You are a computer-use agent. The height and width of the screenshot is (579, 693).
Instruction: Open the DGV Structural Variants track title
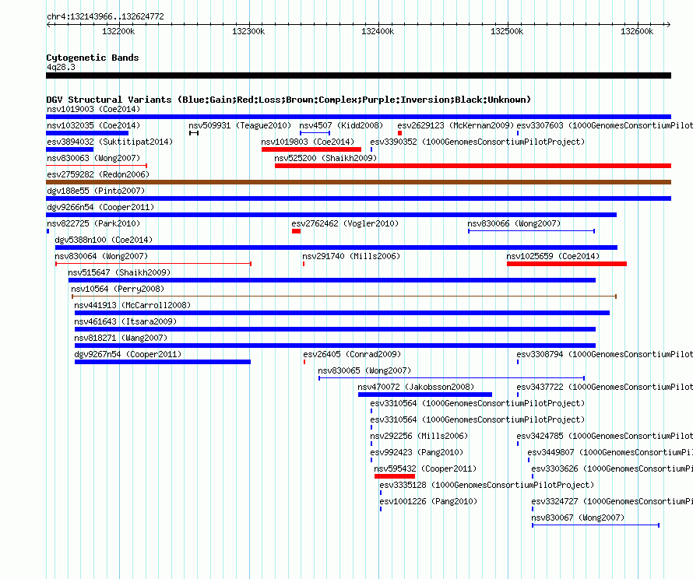click(289, 100)
